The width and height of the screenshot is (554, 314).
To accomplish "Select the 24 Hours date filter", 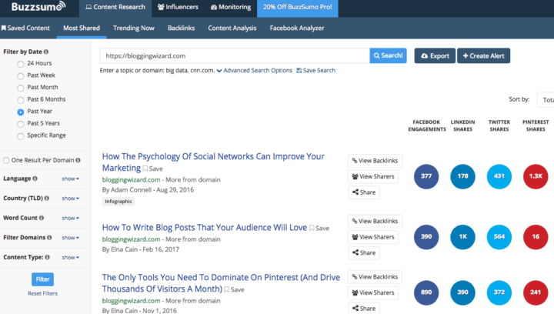I will click(21, 64).
